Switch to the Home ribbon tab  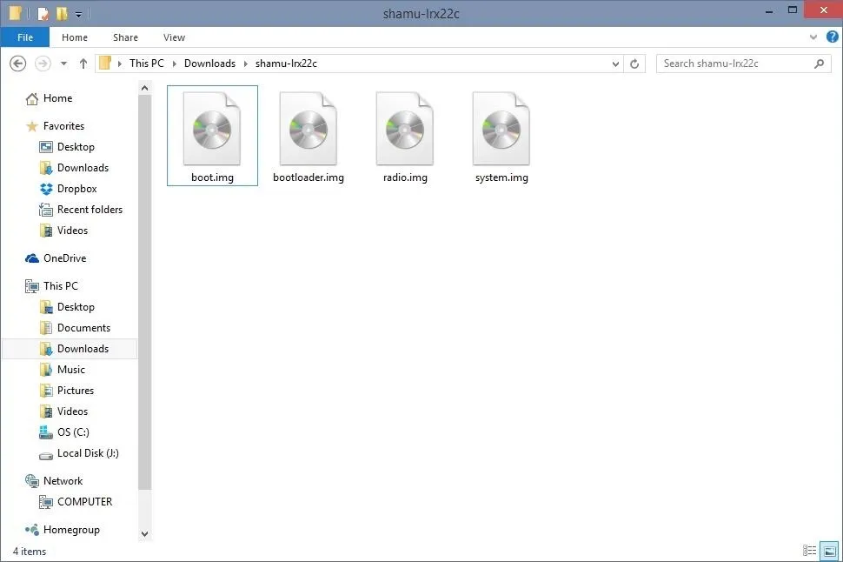75,37
